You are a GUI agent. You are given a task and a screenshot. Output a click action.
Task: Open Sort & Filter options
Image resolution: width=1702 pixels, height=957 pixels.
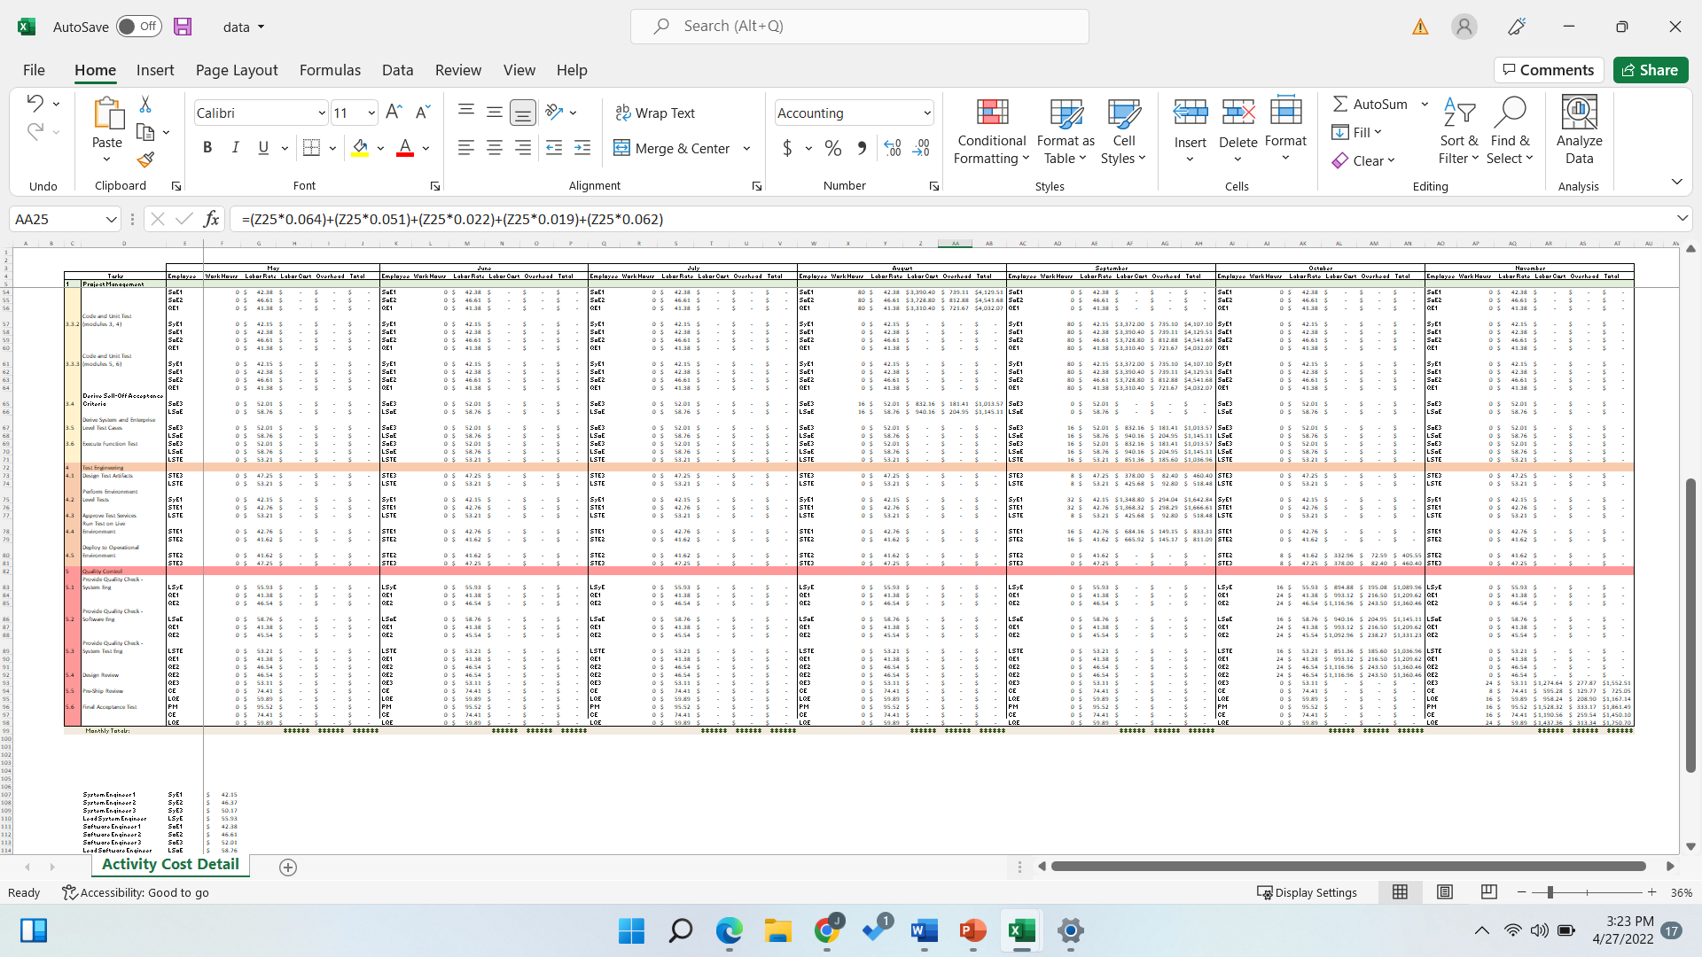tap(1459, 131)
